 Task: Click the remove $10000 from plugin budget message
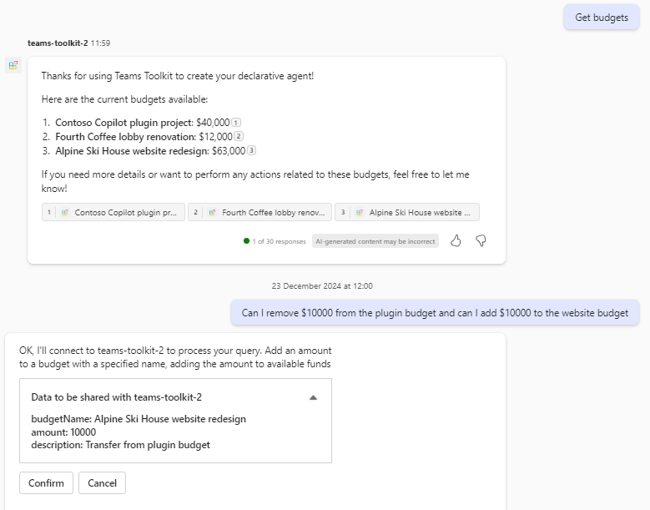coord(435,313)
